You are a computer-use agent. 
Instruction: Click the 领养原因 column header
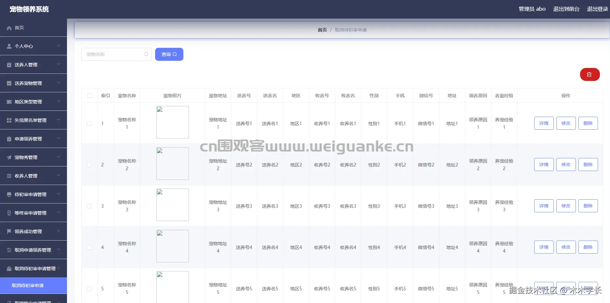click(x=478, y=96)
